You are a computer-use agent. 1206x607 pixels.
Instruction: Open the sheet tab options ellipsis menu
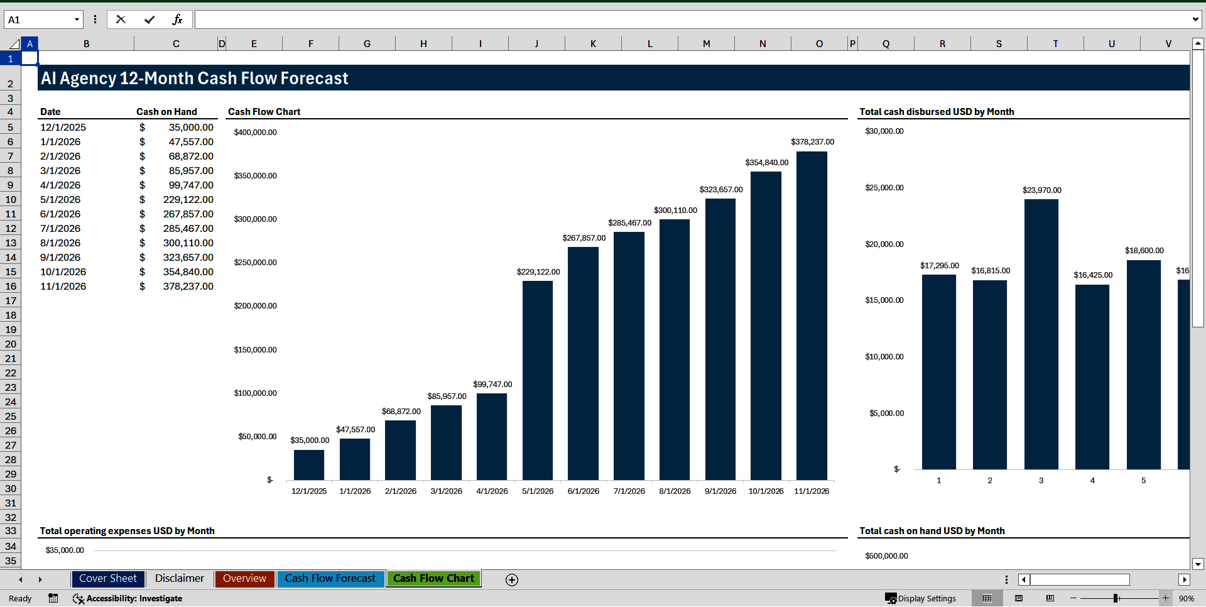(x=1006, y=579)
